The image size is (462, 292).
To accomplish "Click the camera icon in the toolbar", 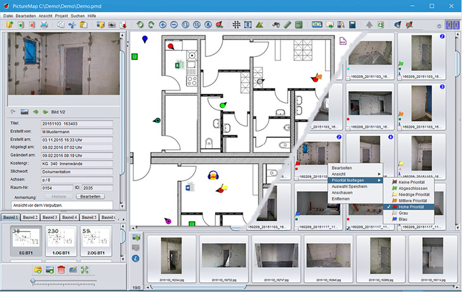I will [112, 25].
